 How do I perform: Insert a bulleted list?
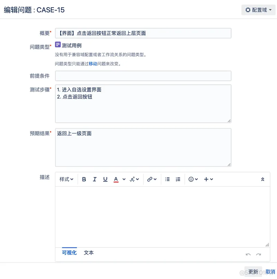pyautogui.click(x=167, y=179)
